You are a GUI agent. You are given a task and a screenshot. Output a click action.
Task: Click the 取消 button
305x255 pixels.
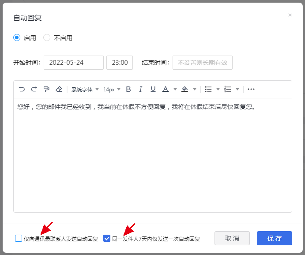(232, 238)
